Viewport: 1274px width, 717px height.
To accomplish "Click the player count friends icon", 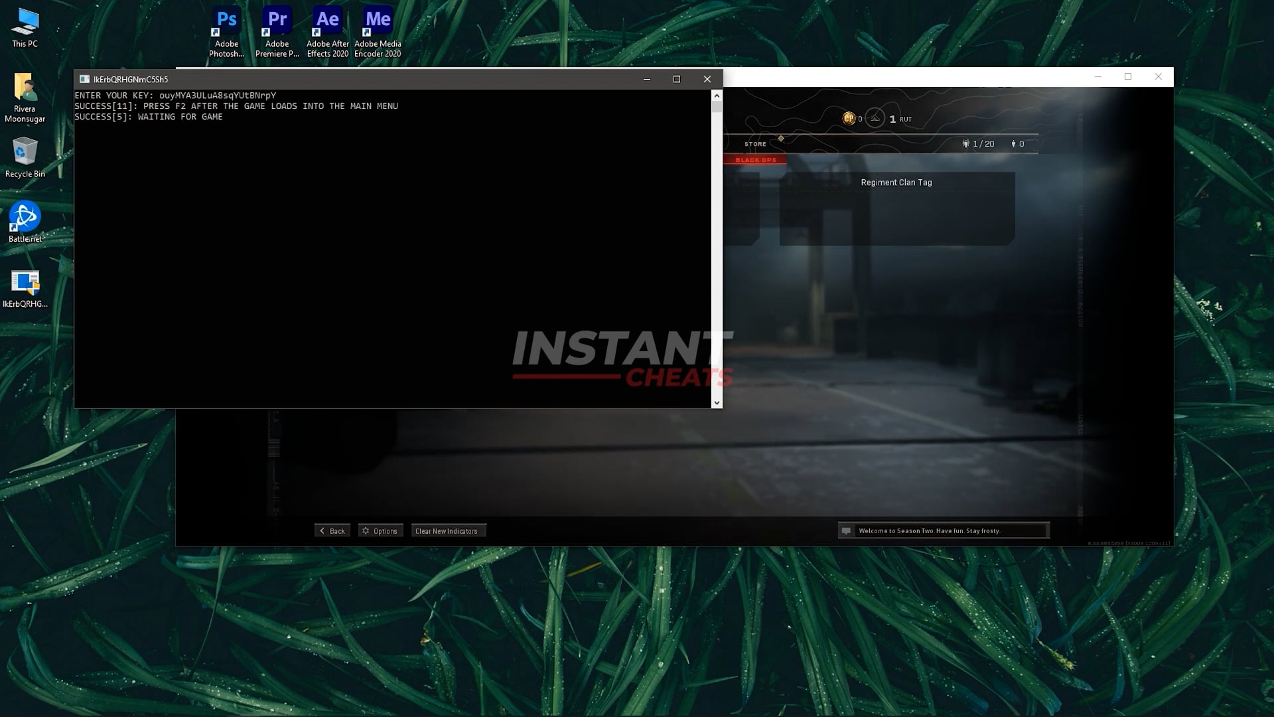I will tap(966, 143).
